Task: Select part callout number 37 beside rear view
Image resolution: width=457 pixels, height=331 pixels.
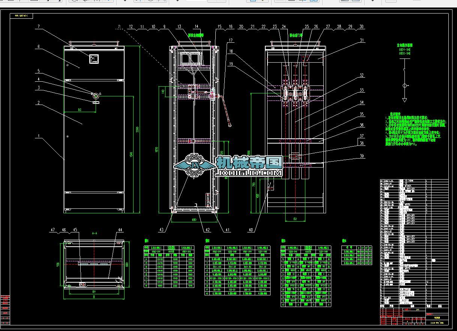Action: pos(362,136)
